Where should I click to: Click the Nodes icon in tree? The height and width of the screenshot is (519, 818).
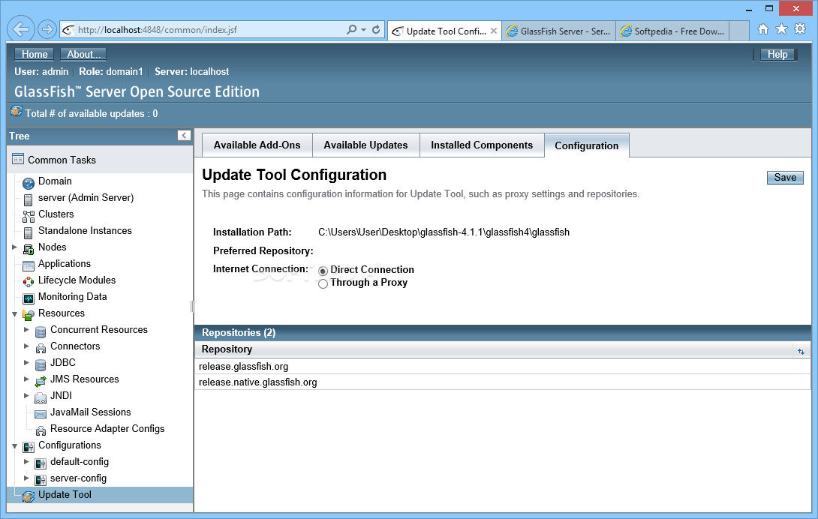coord(29,249)
